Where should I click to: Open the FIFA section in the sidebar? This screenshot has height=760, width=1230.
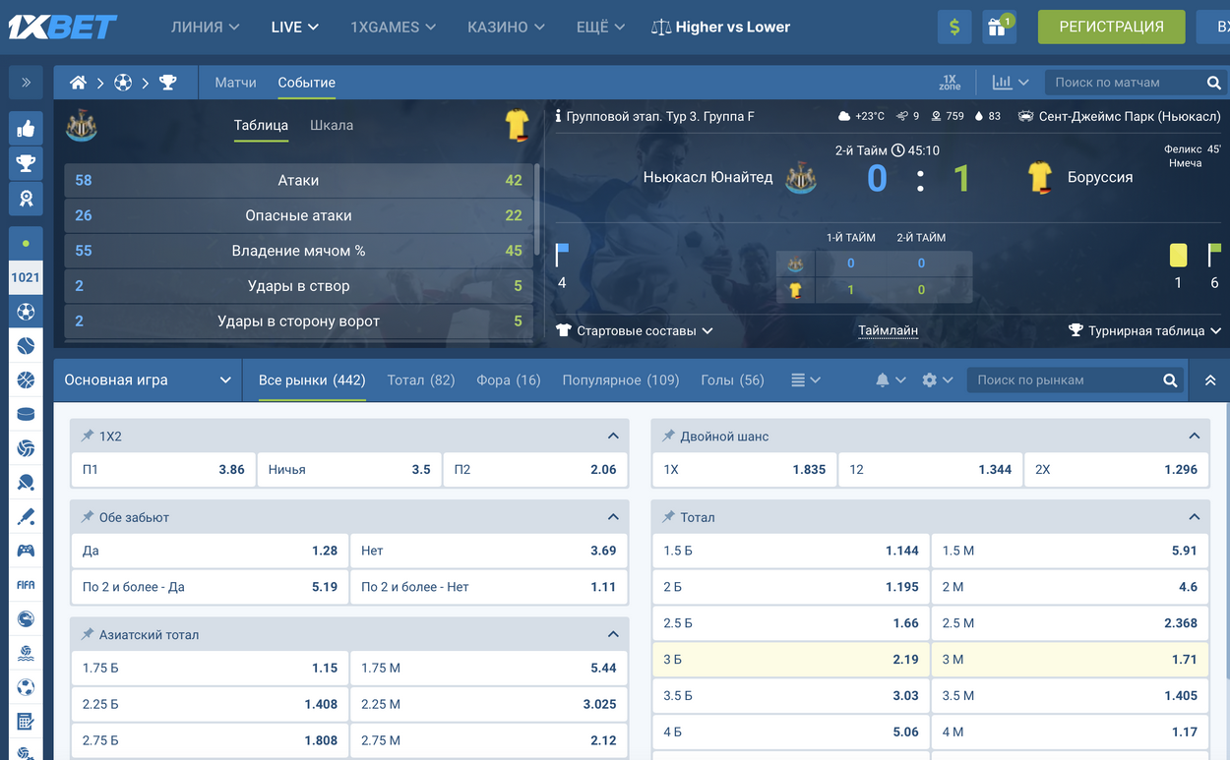(x=26, y=584)
